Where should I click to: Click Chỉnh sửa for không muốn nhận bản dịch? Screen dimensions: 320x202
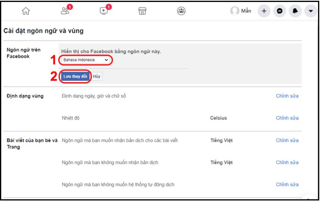pos(287,162)
